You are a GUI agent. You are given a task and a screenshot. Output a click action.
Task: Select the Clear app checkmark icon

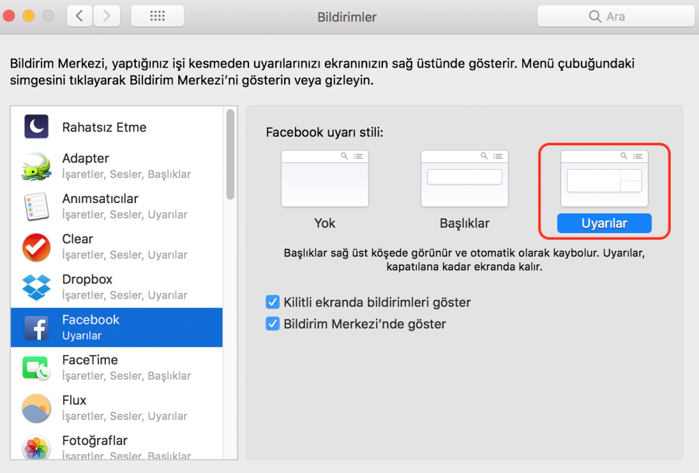[x=36, y=247]
